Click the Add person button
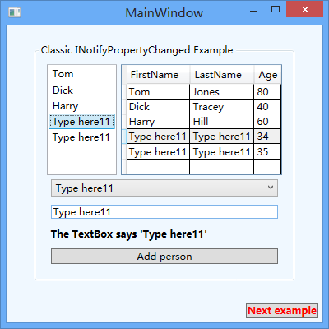This screenshot has width=329, height=329. pyautogui.click(x=164, y=257)
